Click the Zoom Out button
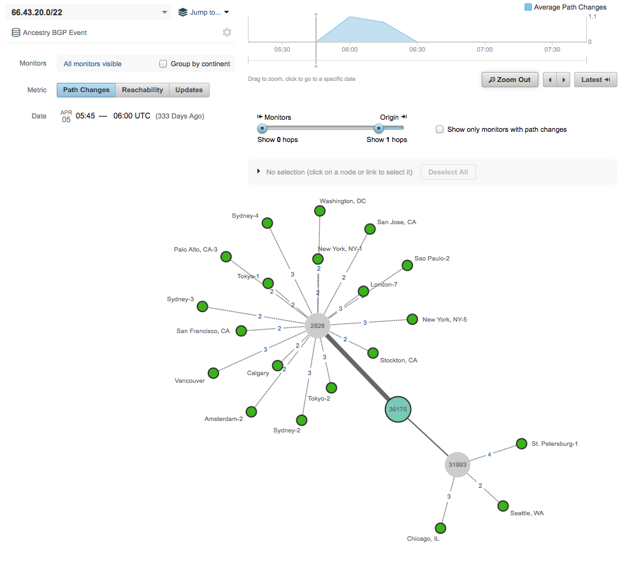Screen dimensions: 627x570 pos(510,80)
